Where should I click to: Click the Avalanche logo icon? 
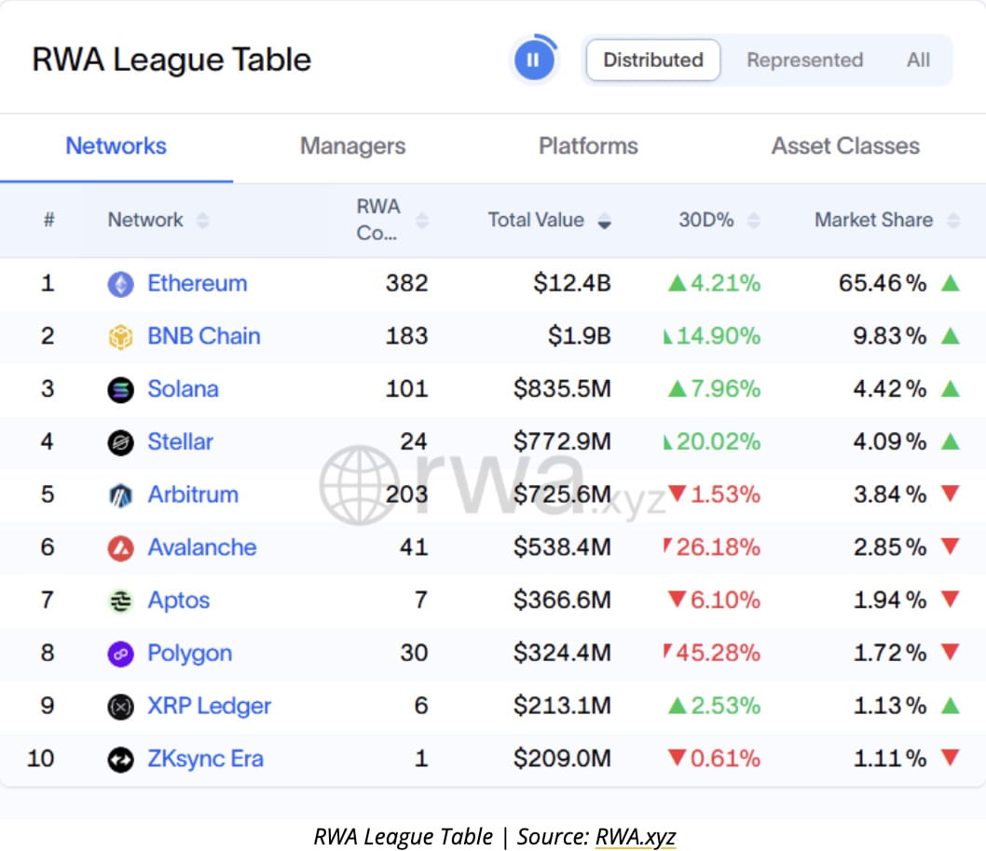(x=120, y=548)
